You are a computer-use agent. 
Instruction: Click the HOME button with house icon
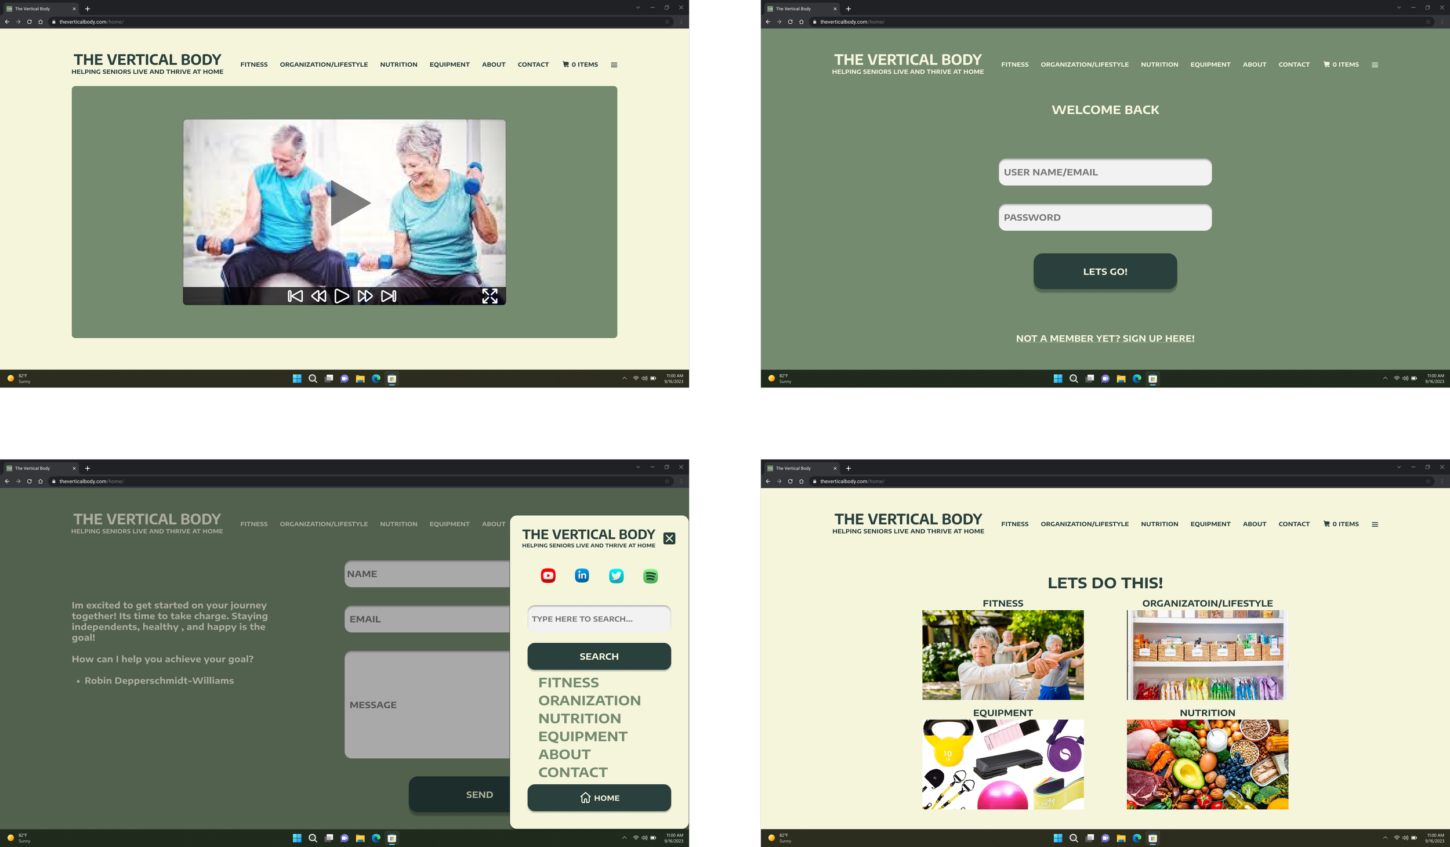pyautogui.click(x=599, y=798)
